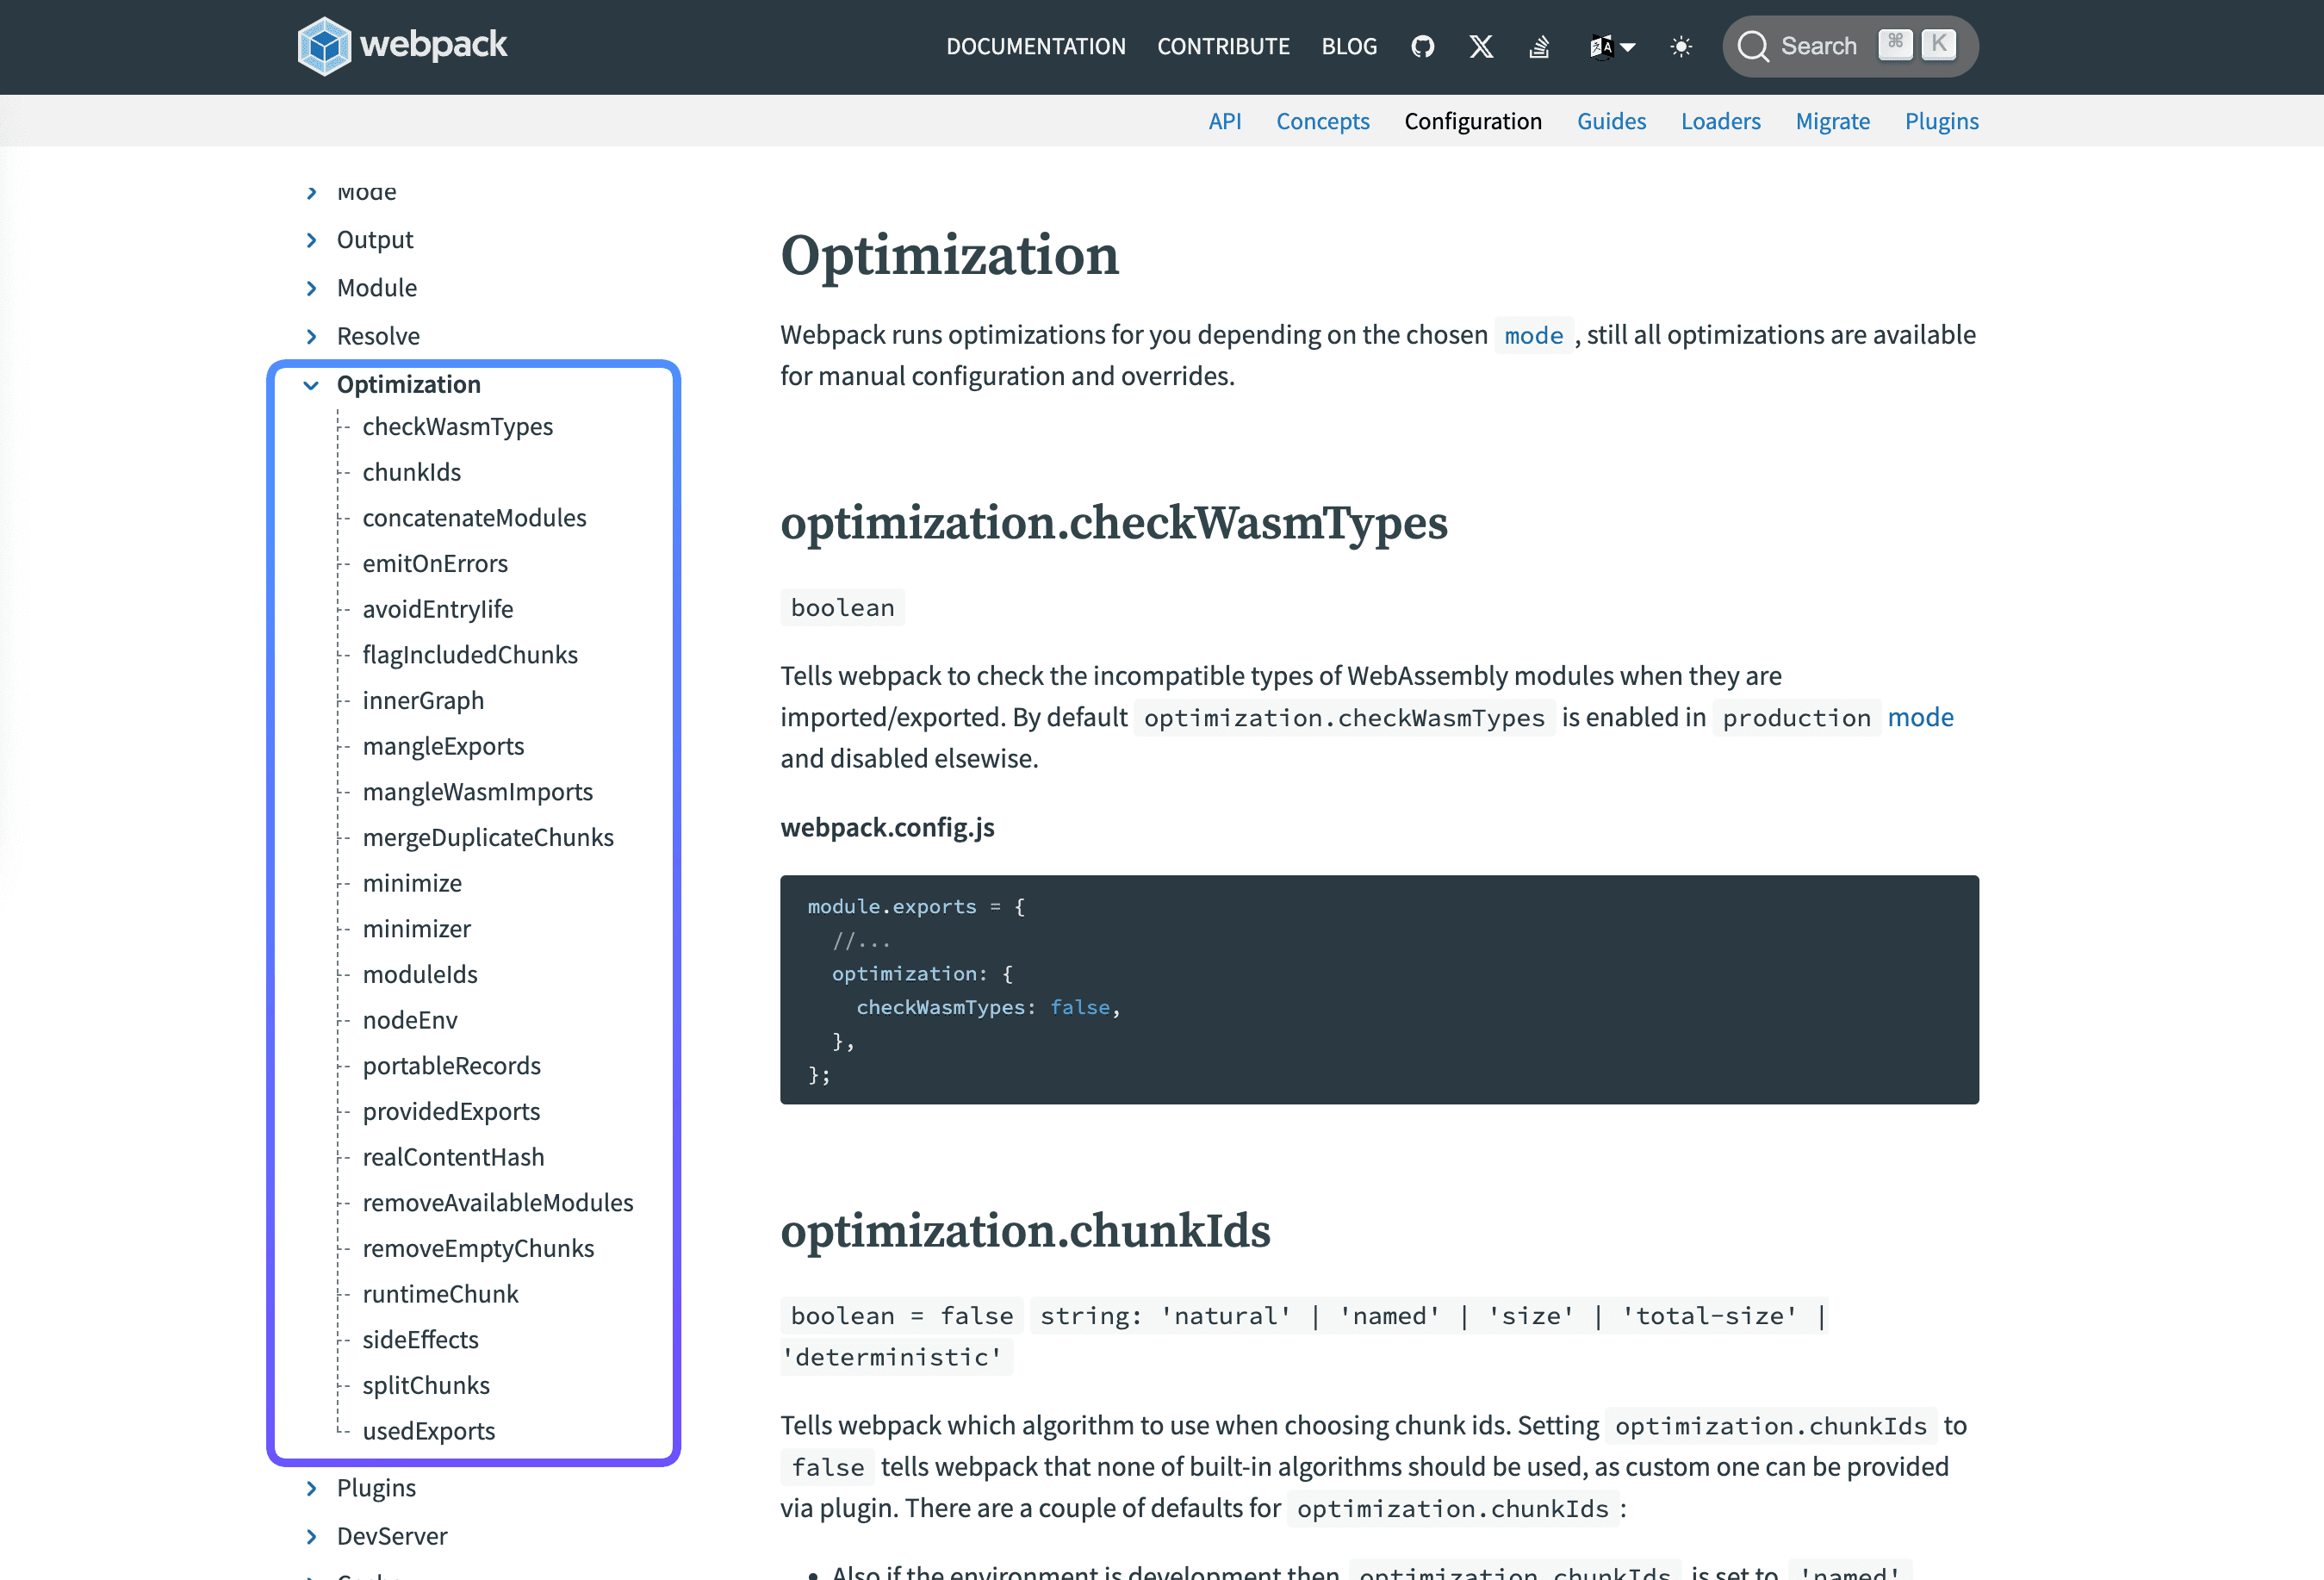Screen dimensions: 2324x1580
Task: Switch to the Plugins tab
Action: 1941,121
